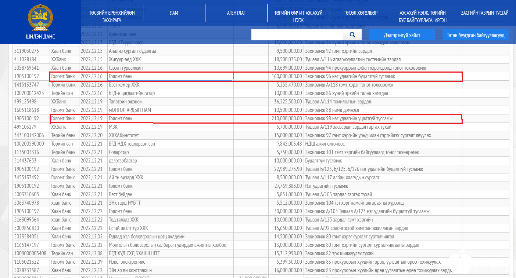516x278 pixels.
Task: Select account number 343100142006
Action: 31,135
